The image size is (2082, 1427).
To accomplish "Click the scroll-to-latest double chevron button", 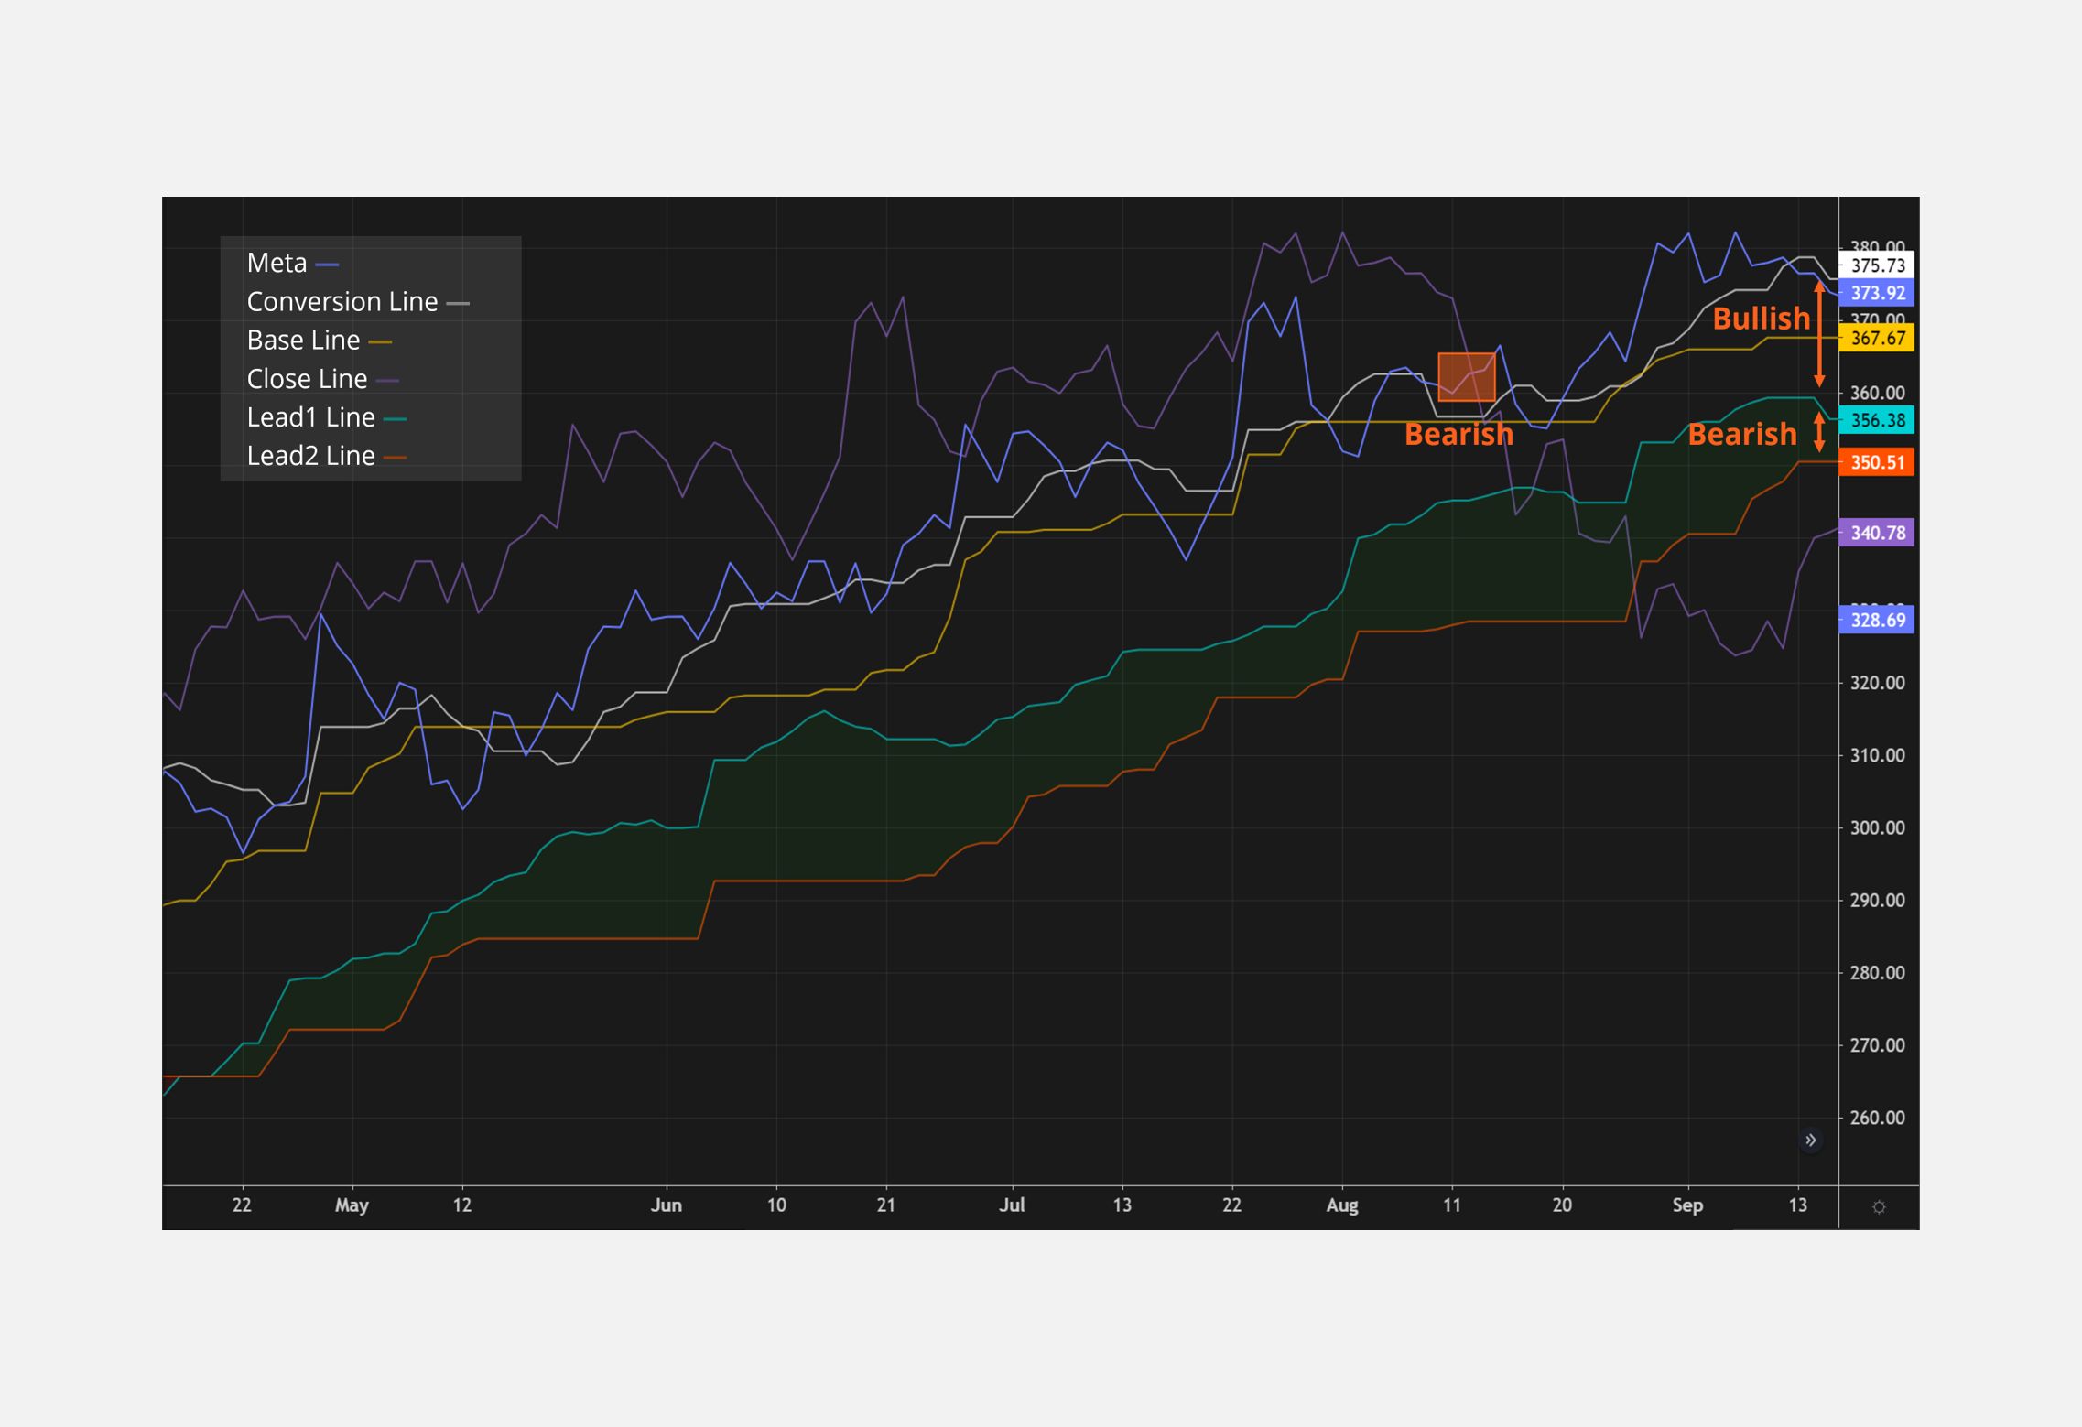I will (x=1810, y=1140).
